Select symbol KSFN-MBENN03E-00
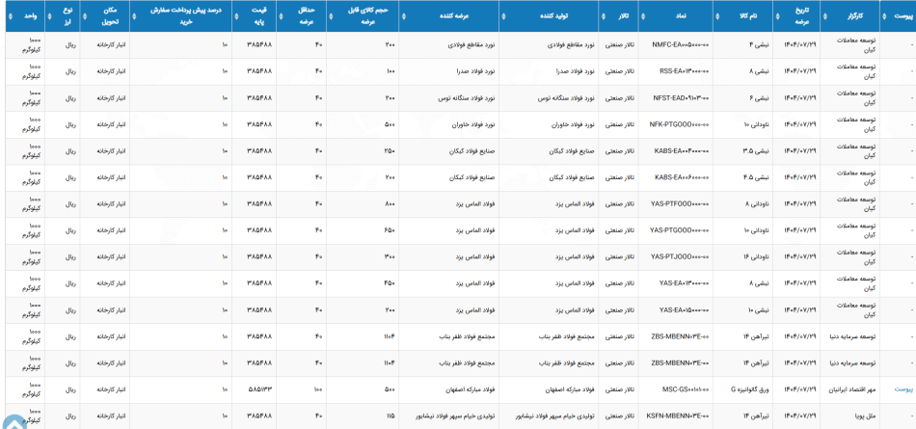Image resolution: width=916 pixels, height=429 pixels. pos(678,416)
